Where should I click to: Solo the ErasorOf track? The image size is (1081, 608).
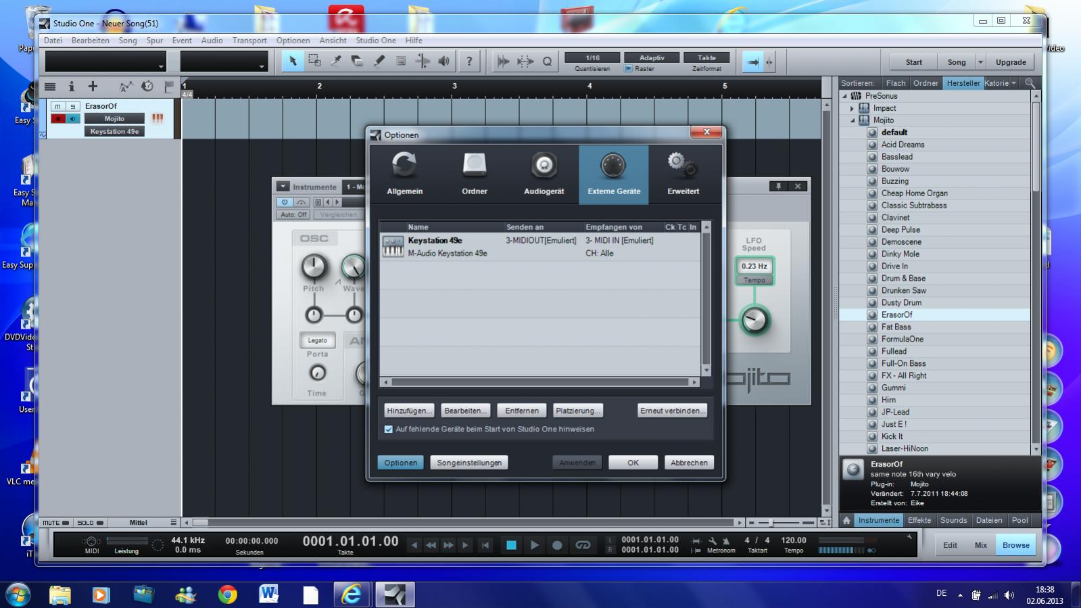click(x=72, y=106)
